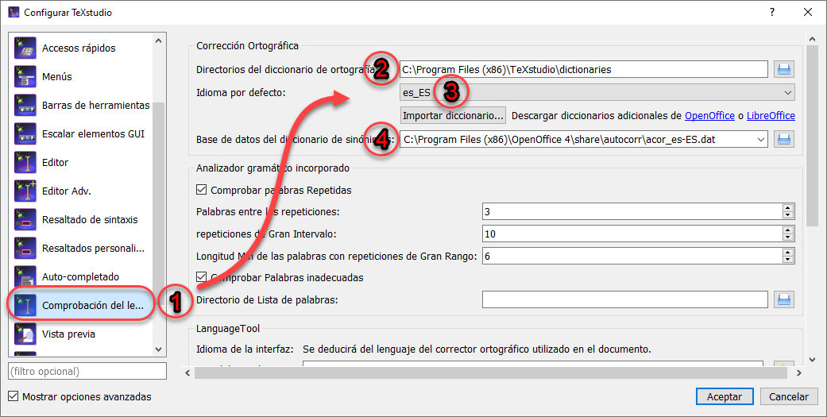
Task: Click the filtro opcional search field
Action: click(x=87, y=372)
